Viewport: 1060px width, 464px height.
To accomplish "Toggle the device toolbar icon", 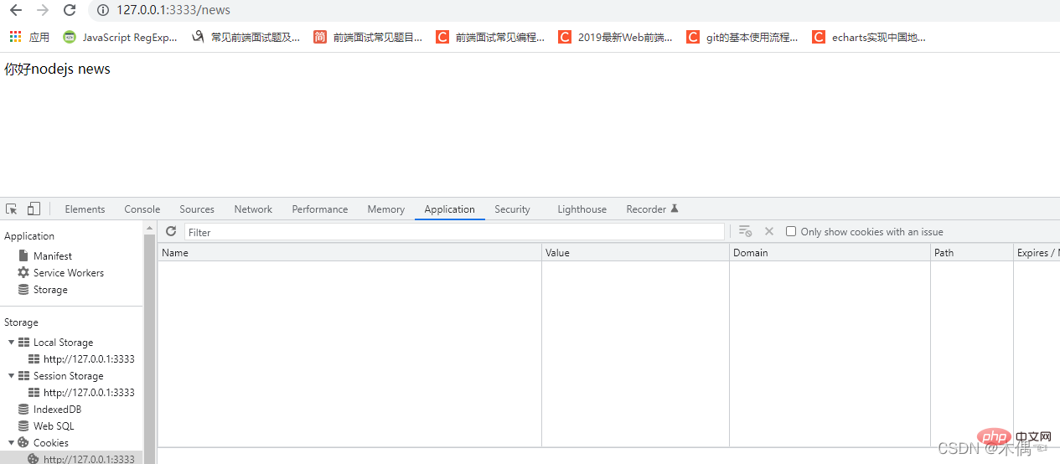I will (34, 209).
